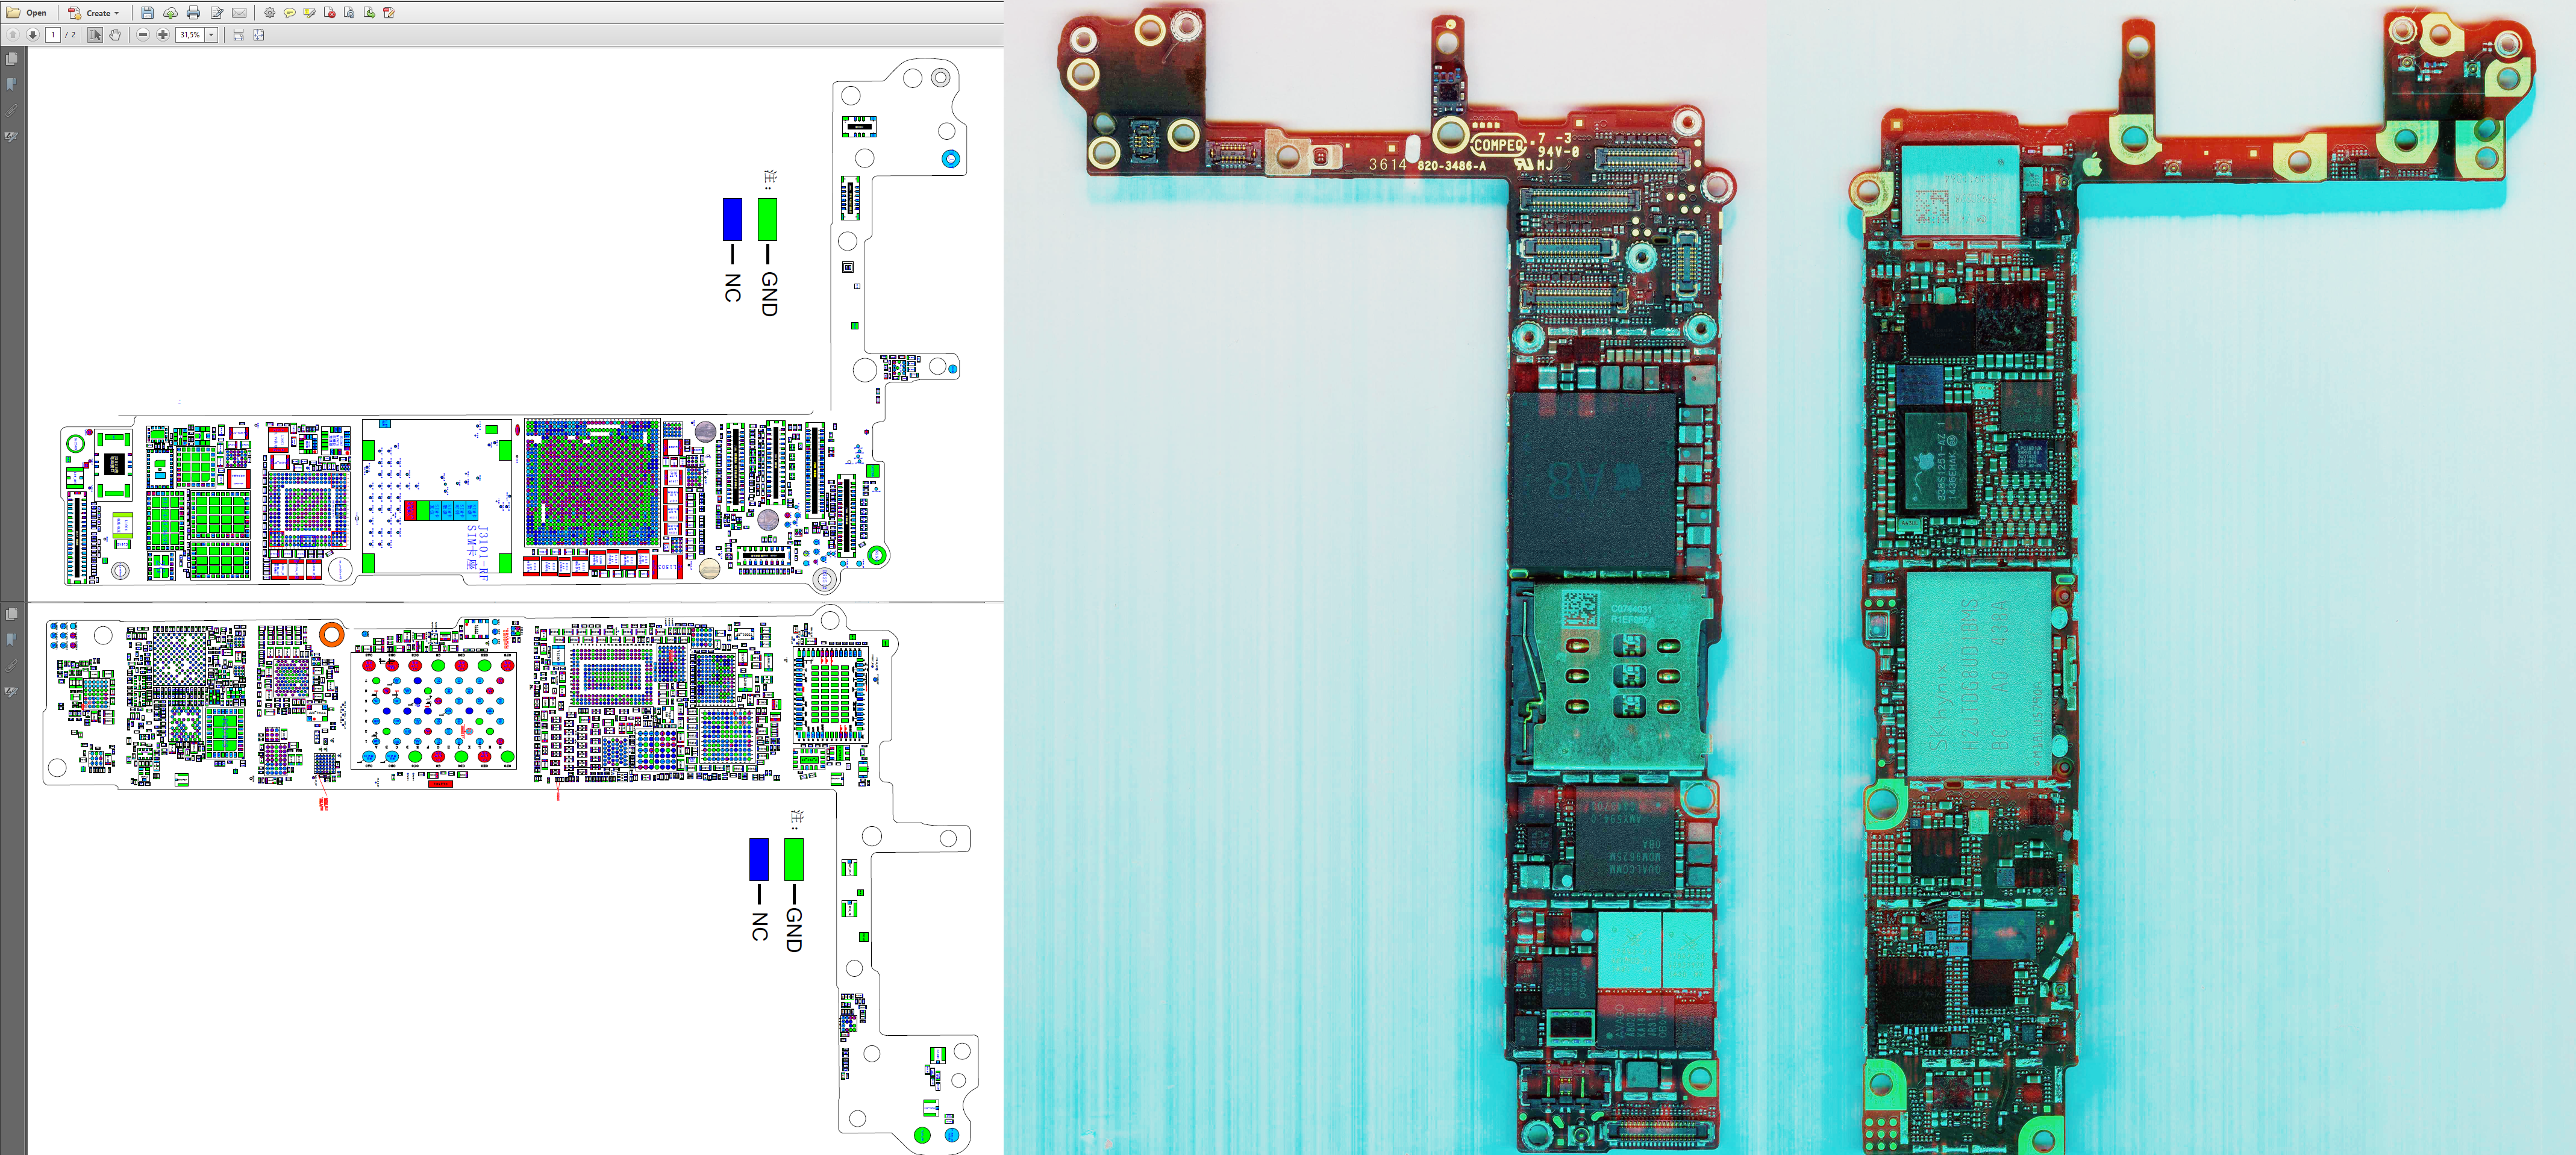
Task: Activate the text selection cursor tool
Action: click(x=95, y=35)
